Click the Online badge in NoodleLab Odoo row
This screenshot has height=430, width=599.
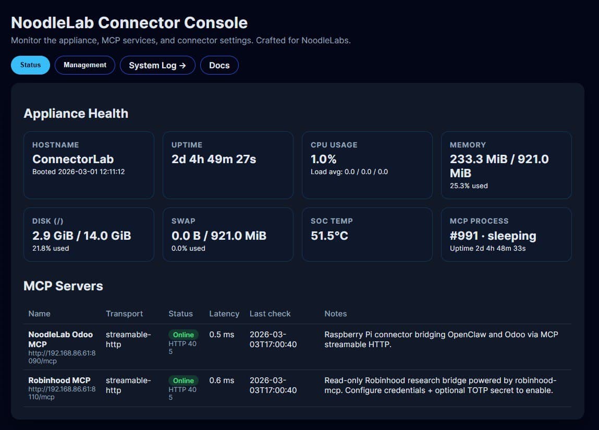pyautogui.click(x=184, y=335)
